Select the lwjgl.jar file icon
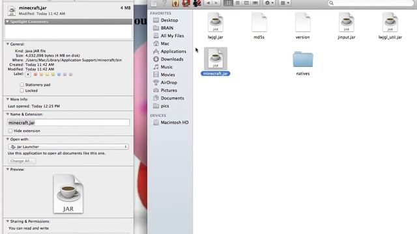This screenshot has width=417, height=234. click(x=216, y=23)
